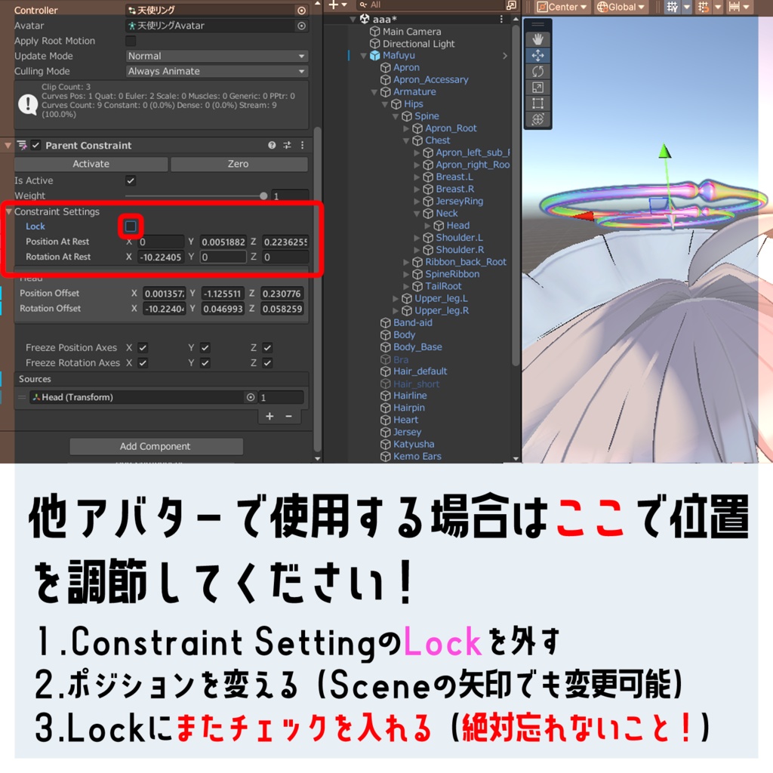
Task: Open Parent Constraint help reference icon
Action: pos(272,145)
